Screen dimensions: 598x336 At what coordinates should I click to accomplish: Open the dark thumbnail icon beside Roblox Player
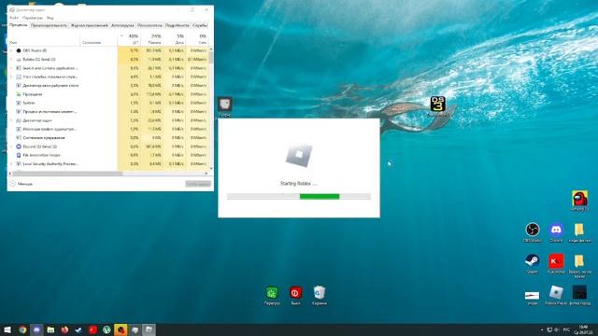pos(579,293)
